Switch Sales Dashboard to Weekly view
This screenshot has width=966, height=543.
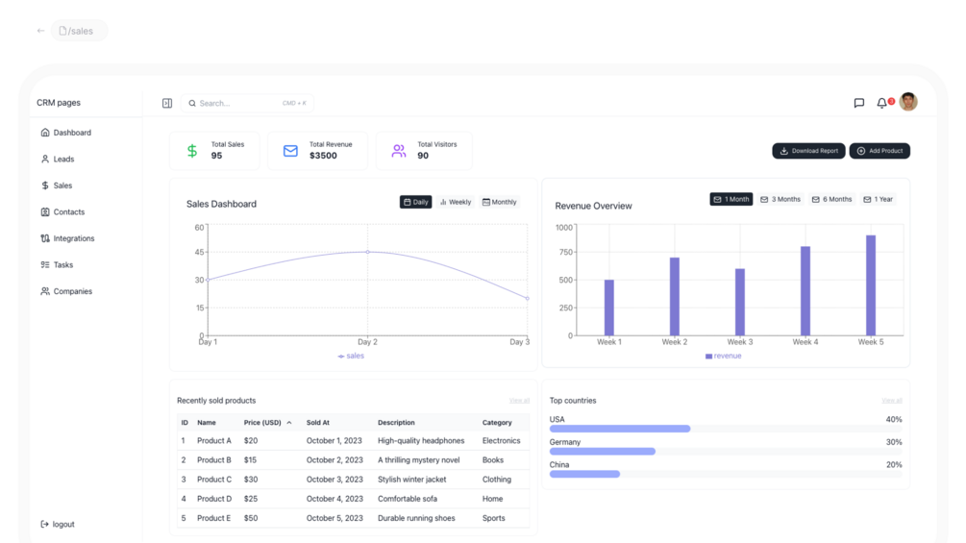456,202
